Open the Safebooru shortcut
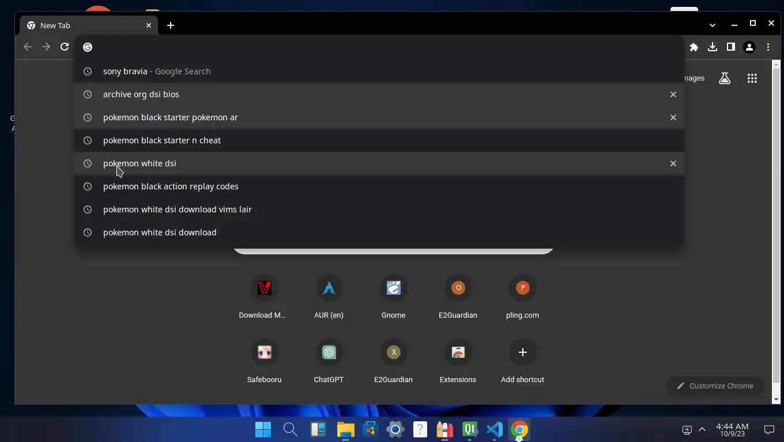Viewport: 784px width, 442px height. coord(264,361)
